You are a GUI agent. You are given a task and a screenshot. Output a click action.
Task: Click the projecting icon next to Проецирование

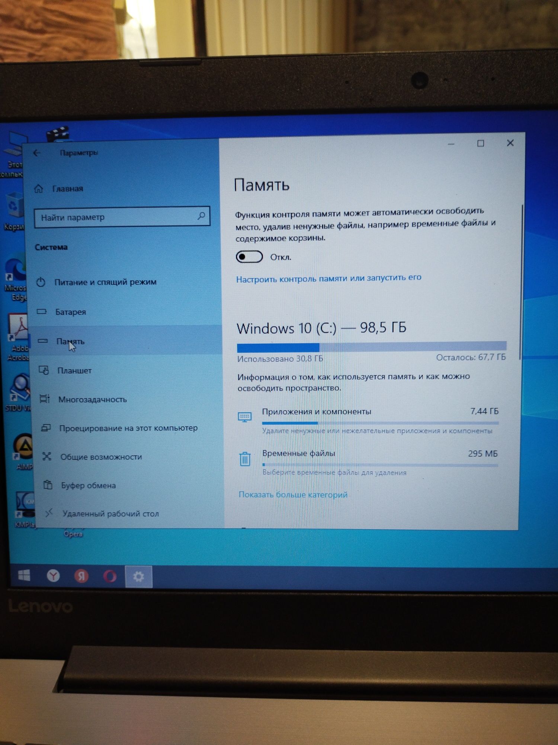pos(46,428)
